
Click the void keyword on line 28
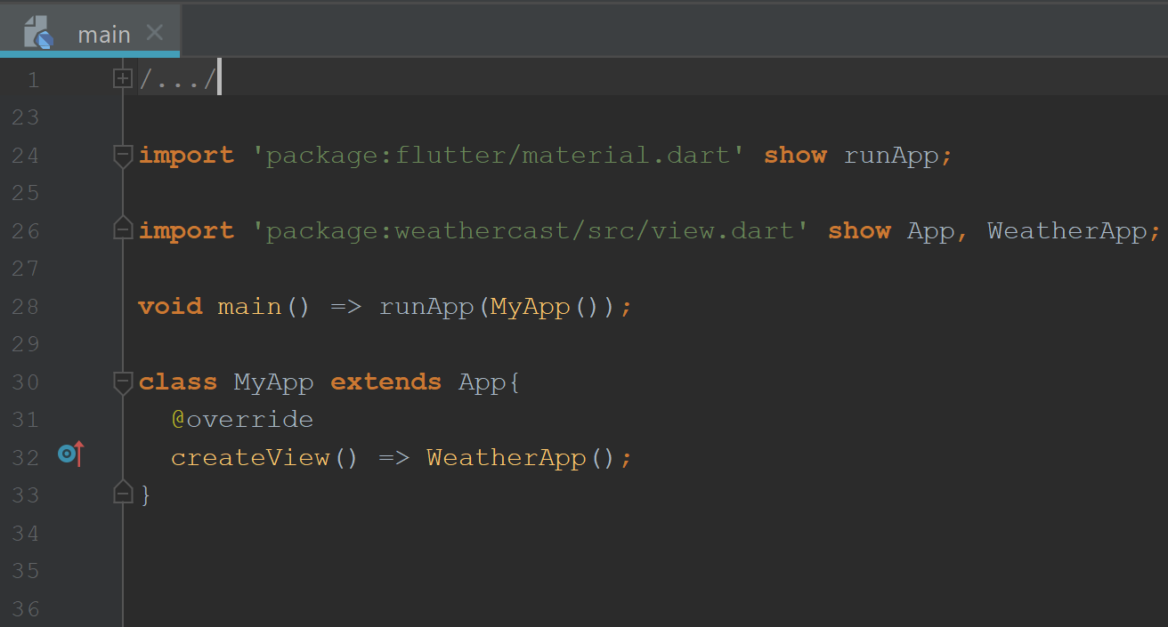click(170, 306)
